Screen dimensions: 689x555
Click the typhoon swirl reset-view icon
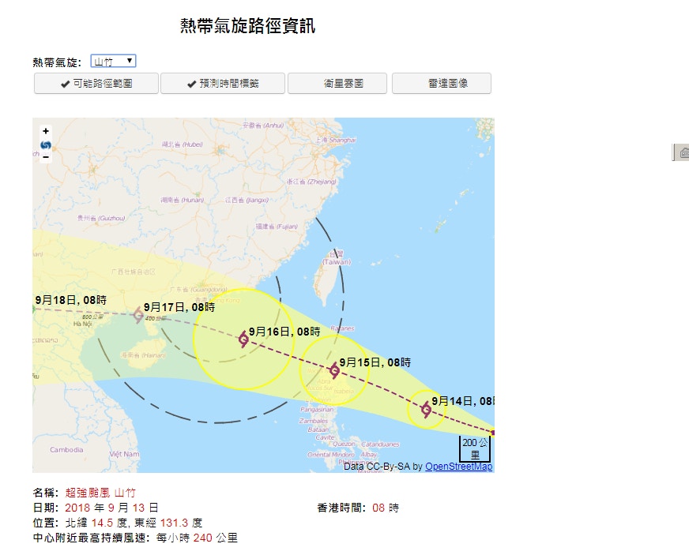(46, 144)
